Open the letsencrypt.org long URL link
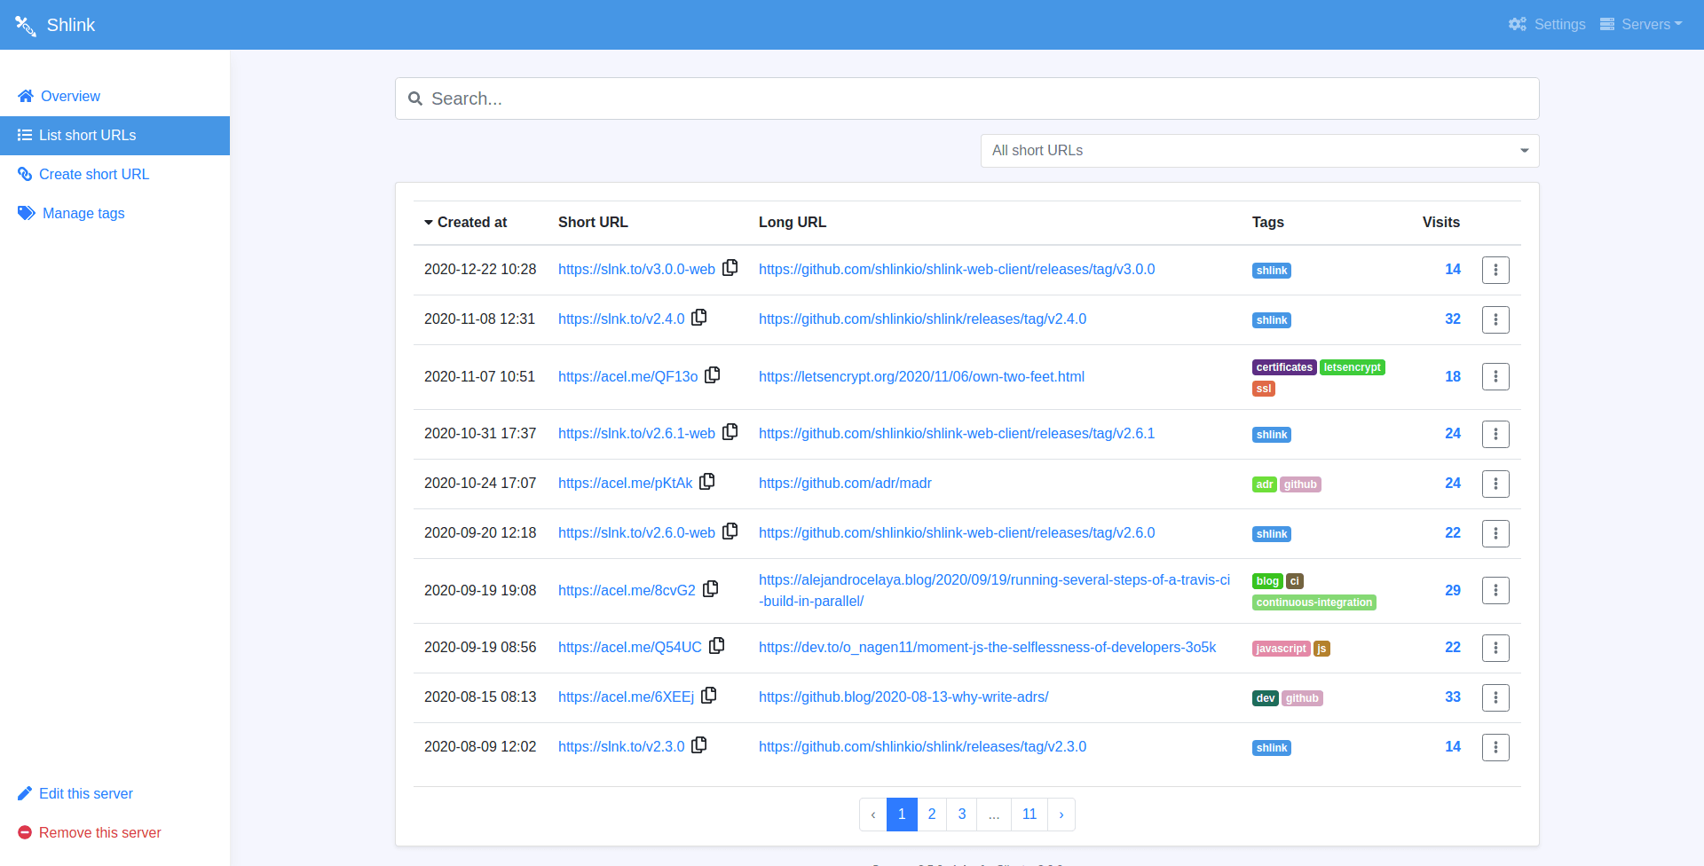Image resolution: width=1704 pixels, height=866 pixels. click(921, 376)
